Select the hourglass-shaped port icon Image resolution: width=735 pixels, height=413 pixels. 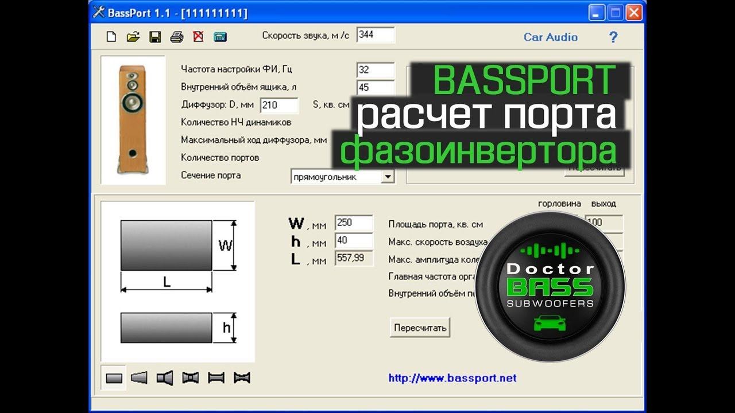[x=242, y=377]
